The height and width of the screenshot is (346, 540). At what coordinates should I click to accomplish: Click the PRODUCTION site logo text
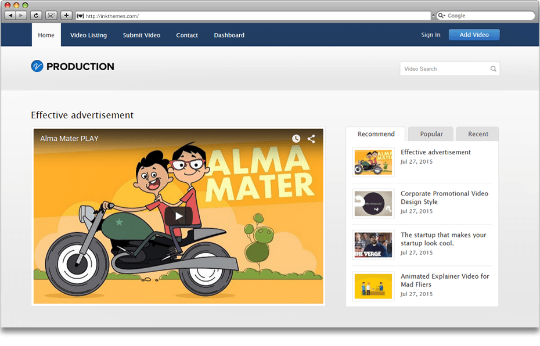80,66
